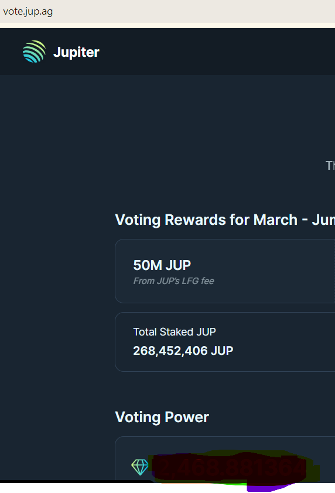Viewport: 335px width, 493px height.
Task: Click the From JUP's LFG fee caption
Action: point(173,281)
